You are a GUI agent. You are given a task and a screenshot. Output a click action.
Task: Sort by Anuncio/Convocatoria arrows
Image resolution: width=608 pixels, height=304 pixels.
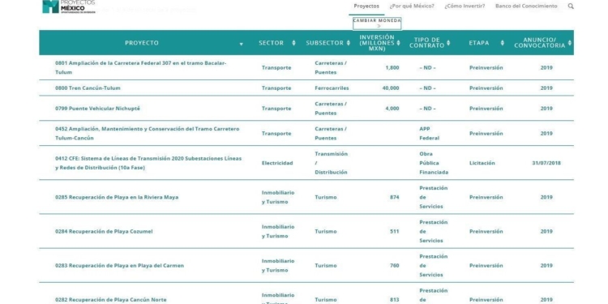click(x=570, y=43)
